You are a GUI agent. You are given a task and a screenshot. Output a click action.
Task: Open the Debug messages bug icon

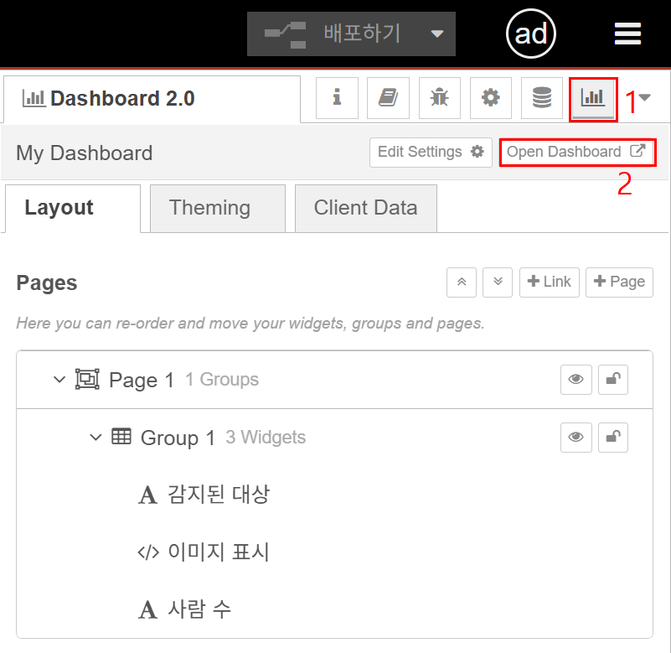(439, 98)
